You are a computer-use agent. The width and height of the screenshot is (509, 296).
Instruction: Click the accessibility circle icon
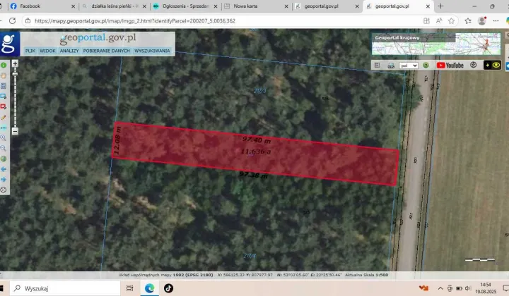473,65
